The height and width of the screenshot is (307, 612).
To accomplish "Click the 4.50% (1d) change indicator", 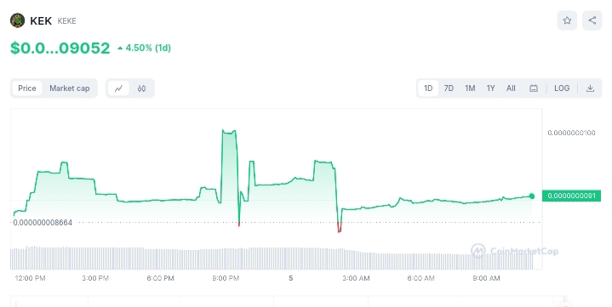I will tap(144, 48).
